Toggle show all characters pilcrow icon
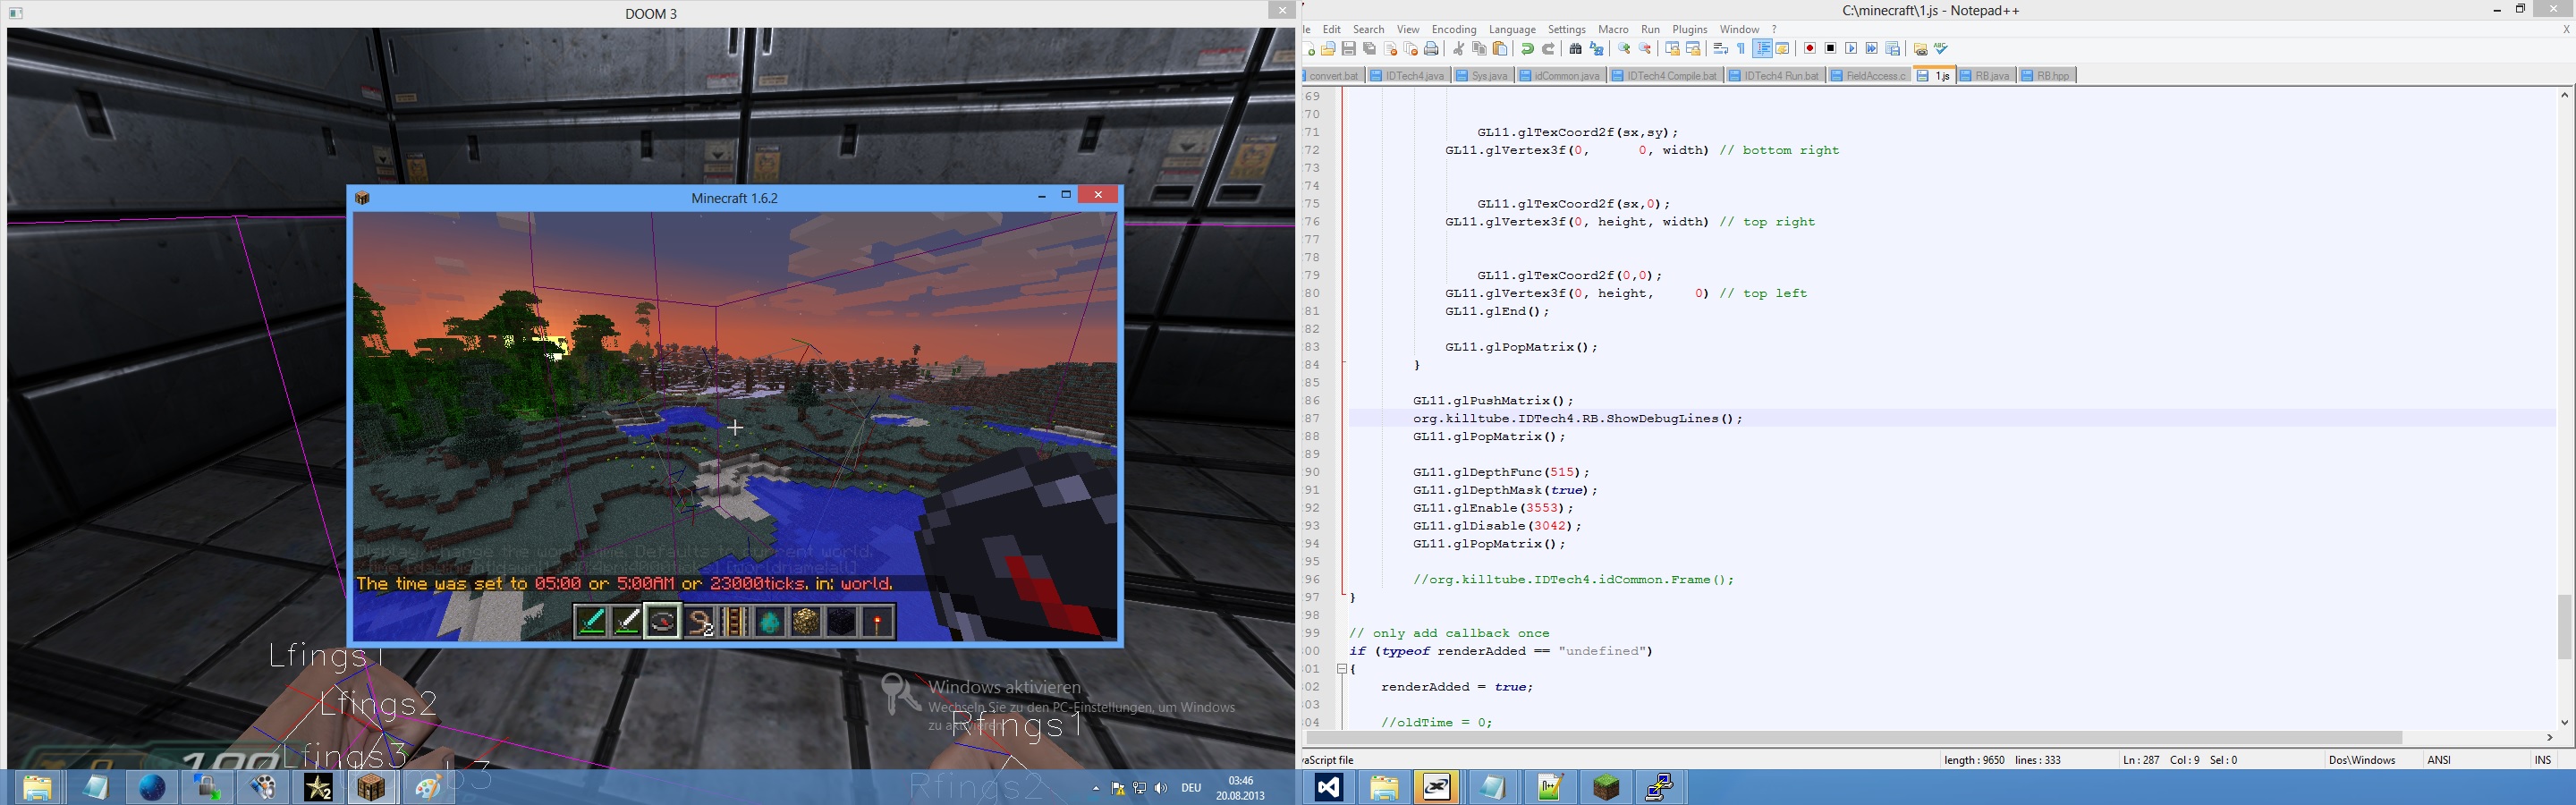This screenshot has height=805, width=2576. click(1741, 48)
